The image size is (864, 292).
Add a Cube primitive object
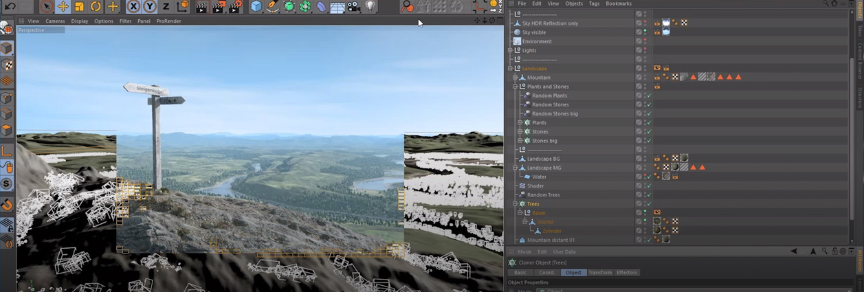pos(256,6)
